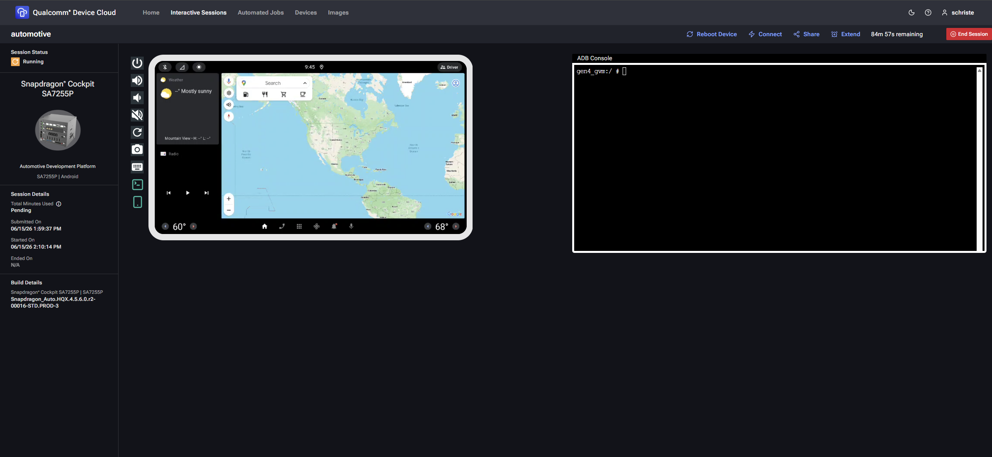Activate the voice assistant microphone in the bottom bar

[x=351, y=227]
